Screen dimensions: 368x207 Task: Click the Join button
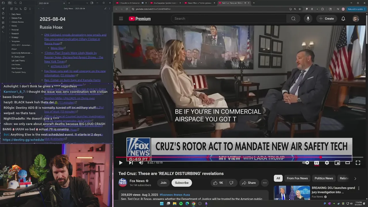[x=163, y=183]
